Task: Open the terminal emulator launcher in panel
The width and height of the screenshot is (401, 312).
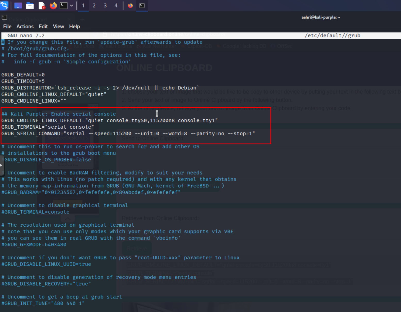Action: point(63,5)
